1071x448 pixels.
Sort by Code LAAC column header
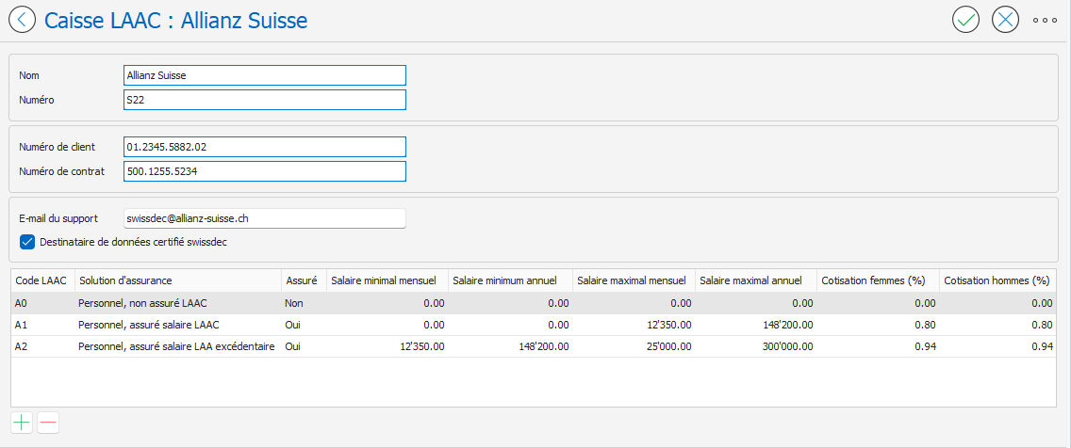(x=43, y=280)
